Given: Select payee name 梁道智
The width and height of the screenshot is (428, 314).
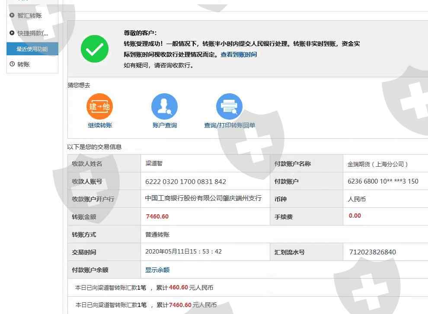Looking at the screenshot, I should point(153,163).
